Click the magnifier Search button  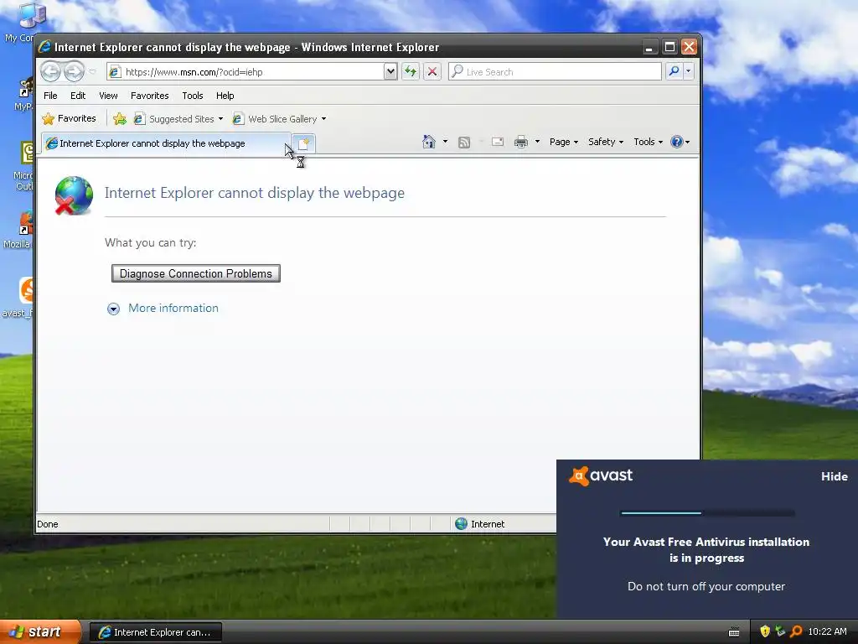pyautogui.click(x=675, y=71)
